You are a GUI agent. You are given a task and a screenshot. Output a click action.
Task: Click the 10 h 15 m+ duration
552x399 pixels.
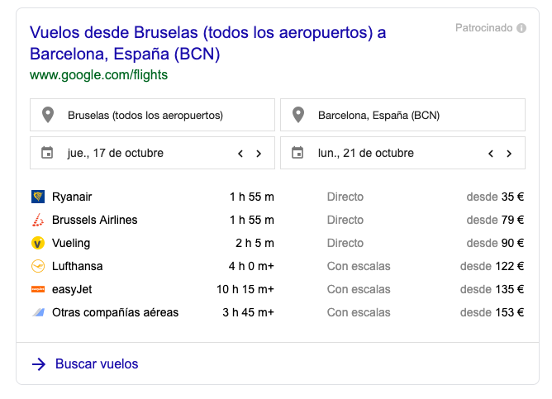245,289
